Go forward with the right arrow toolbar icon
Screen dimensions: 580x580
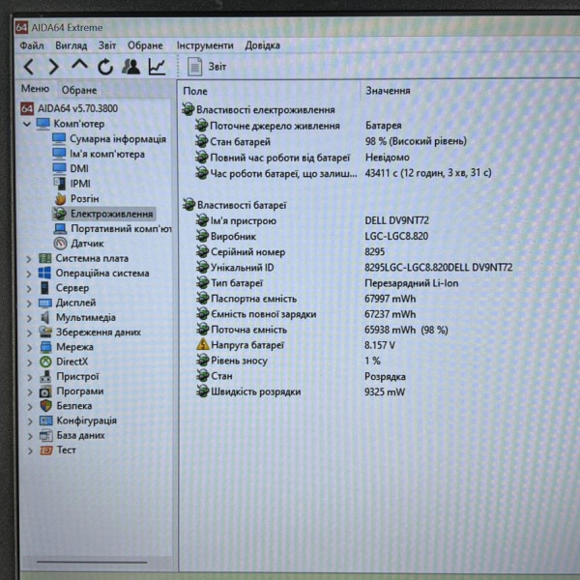[54, 67]
